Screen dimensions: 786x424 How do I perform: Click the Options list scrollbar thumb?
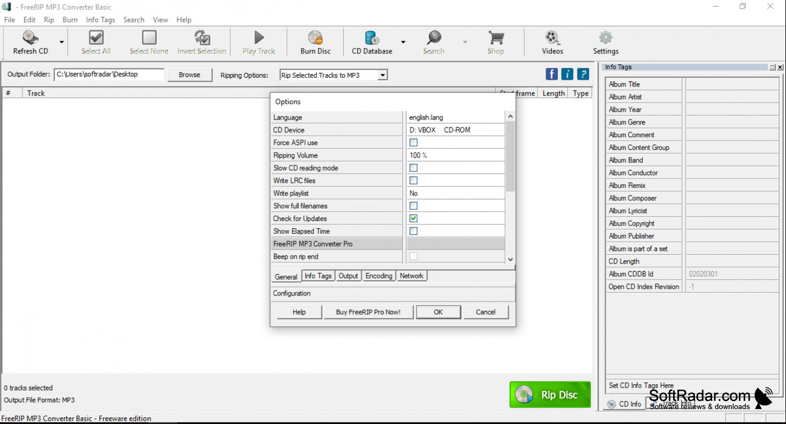point(510,157)
